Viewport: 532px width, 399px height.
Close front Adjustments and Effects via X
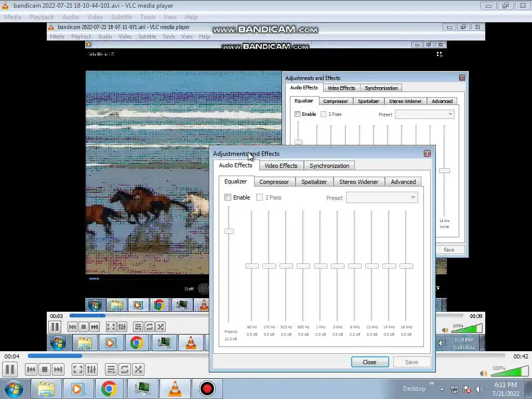(x=427, y=154)
